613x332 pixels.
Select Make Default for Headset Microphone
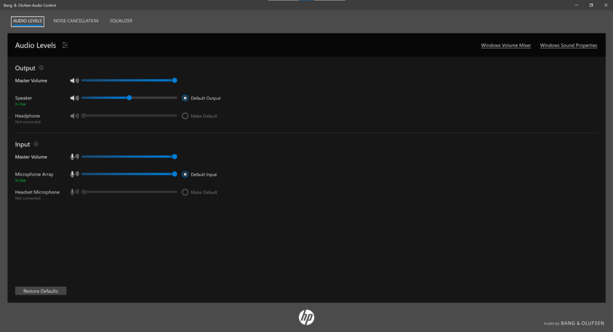[x=185, y=192]
